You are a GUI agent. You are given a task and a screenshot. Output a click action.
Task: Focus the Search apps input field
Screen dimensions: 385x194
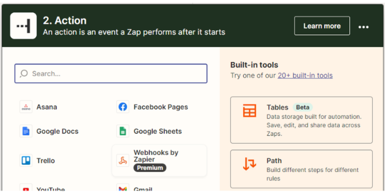coord(111,73)
